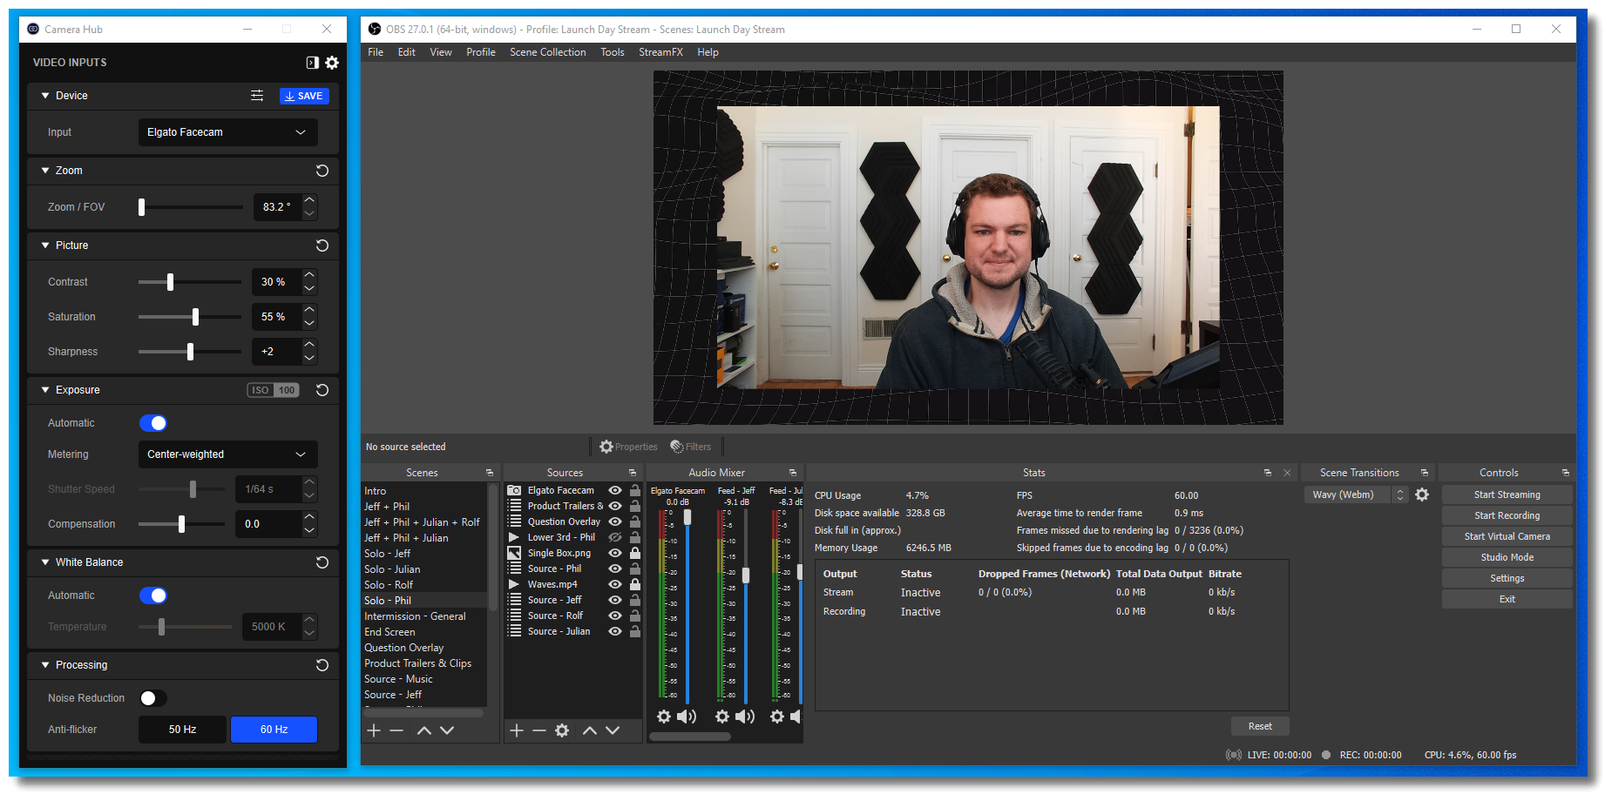Add a new source with plus icon

[517, 730]
